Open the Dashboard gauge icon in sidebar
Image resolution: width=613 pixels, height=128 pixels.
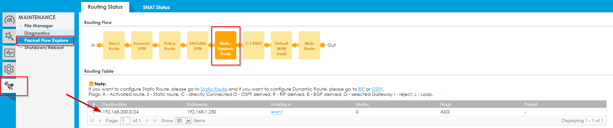(x=9, y=20)
